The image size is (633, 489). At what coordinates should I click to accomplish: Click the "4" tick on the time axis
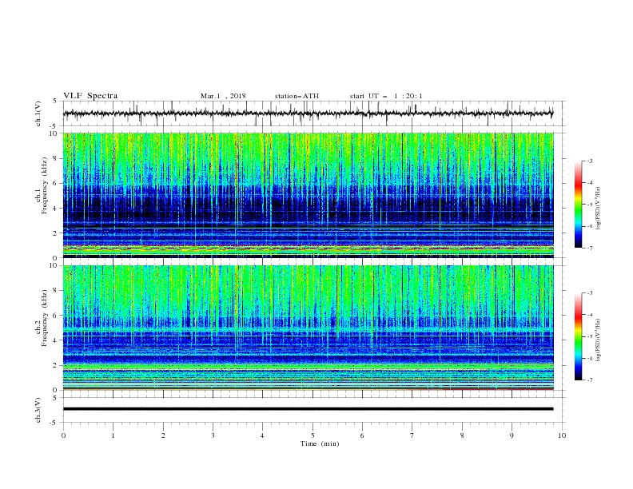tap(262, 435)
